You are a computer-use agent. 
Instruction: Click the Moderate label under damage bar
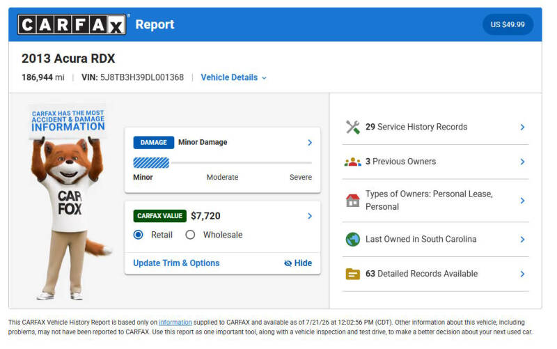click(x=222, y=177)
